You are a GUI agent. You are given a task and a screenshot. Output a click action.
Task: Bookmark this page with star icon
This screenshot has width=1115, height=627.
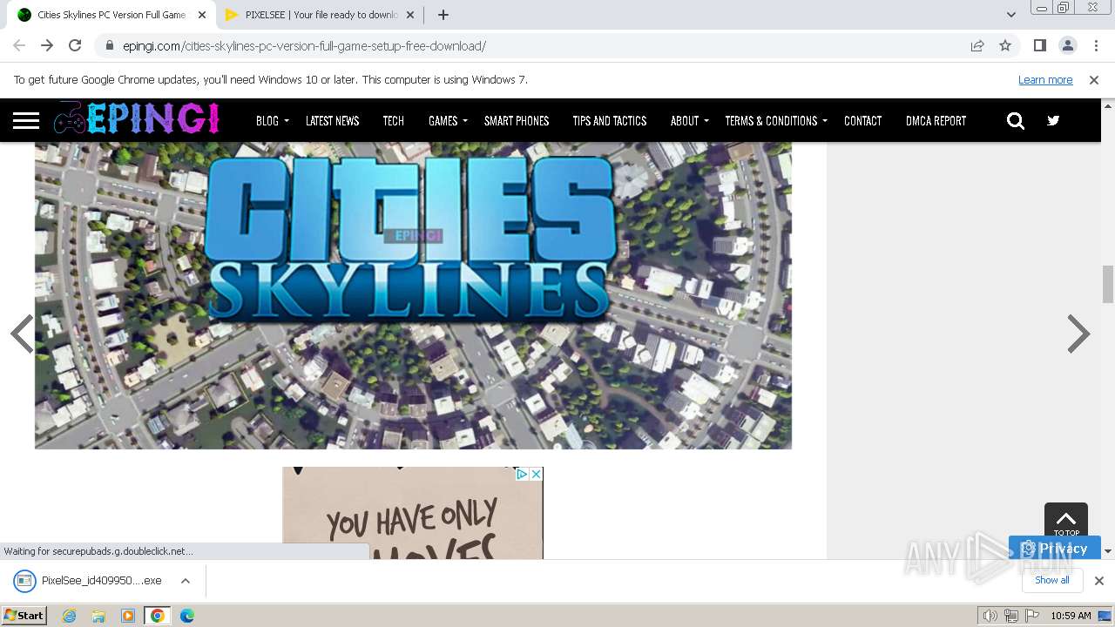pyautogui.click(x=1005, y=45)
